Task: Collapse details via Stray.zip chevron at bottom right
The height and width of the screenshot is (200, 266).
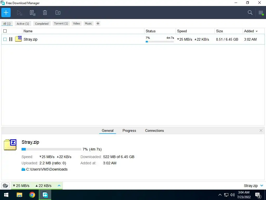Action: coord(262,185)
